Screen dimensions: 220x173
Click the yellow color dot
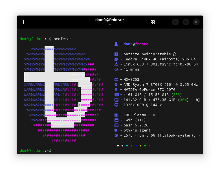[140, 146]
